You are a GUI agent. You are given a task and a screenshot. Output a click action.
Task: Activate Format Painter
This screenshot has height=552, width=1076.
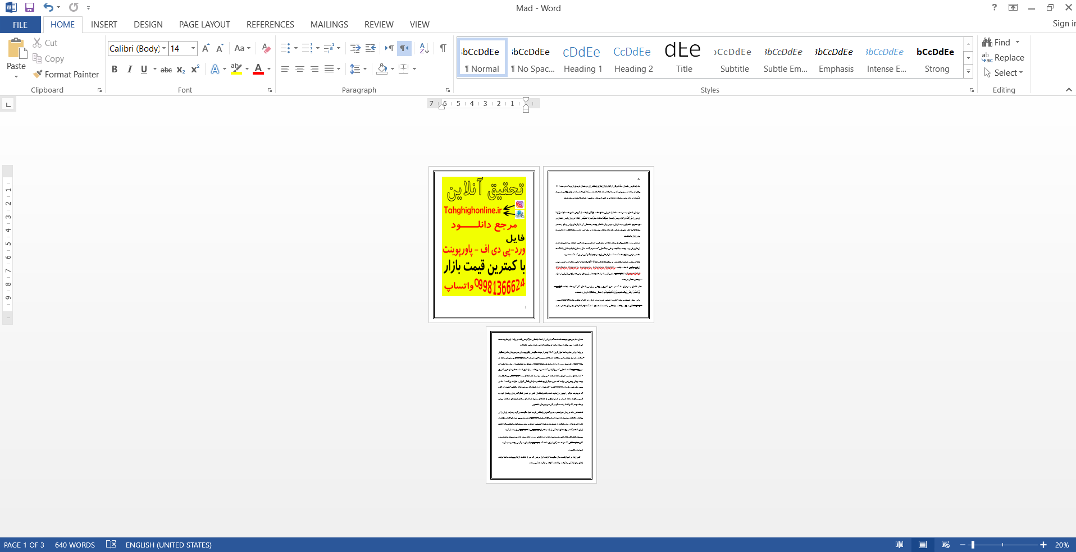(x=66, y=74)
